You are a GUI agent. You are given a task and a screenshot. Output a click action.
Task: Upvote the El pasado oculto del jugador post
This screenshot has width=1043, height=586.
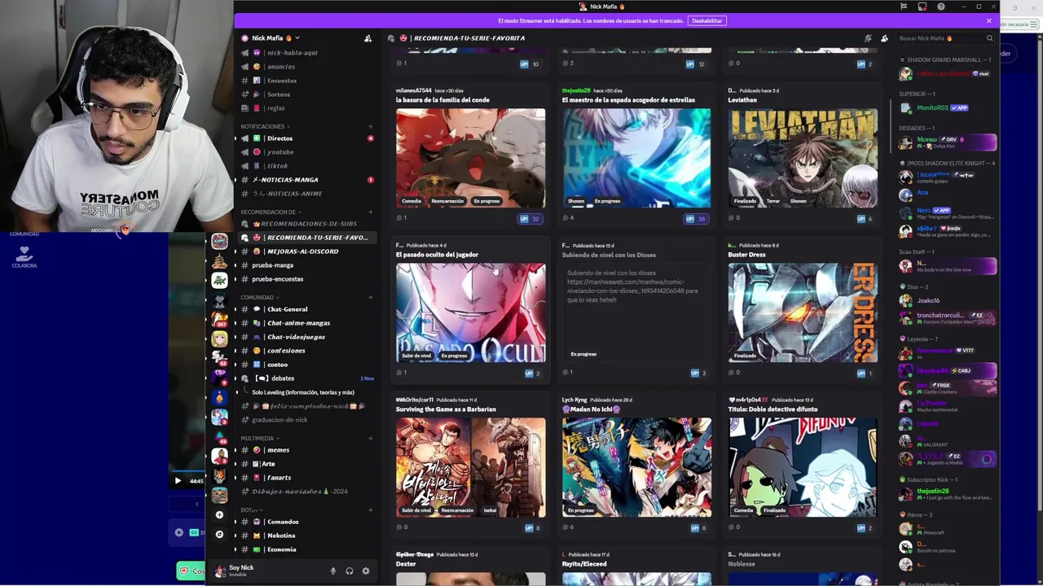click(531, 374)
